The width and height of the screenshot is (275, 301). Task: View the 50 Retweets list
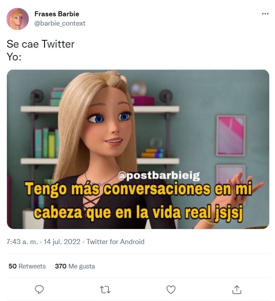click(x=27, y=266)
